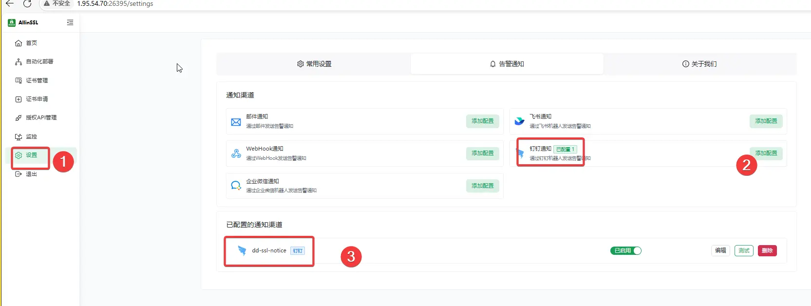The image size is (811, 306).
Task: Select the 告警通知 tab
Action: [x=507, y=64]
